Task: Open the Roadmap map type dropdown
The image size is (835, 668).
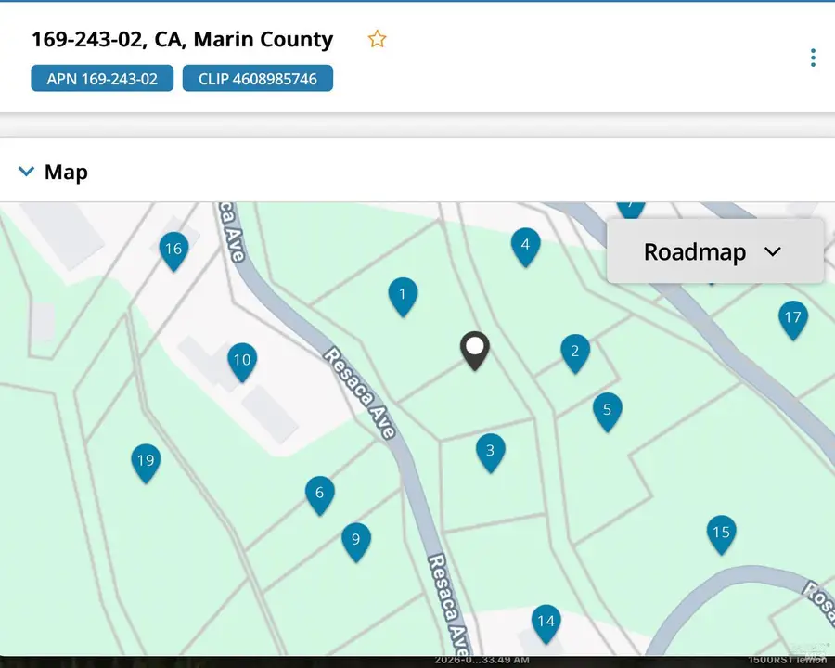Action: 714,251
